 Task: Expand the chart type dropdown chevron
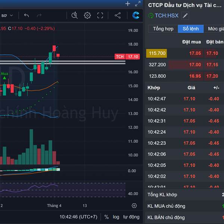11,15
